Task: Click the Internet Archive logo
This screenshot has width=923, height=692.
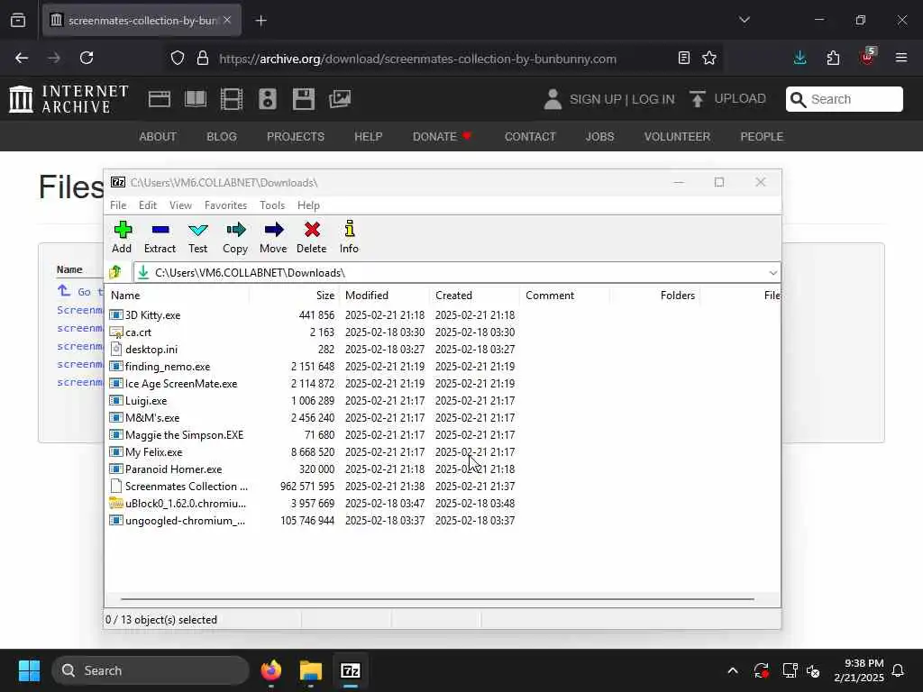Action: tap(69, 99)
